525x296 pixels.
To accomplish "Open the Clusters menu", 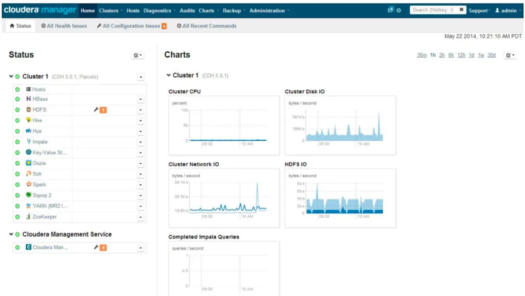I will tap(111, 10).
